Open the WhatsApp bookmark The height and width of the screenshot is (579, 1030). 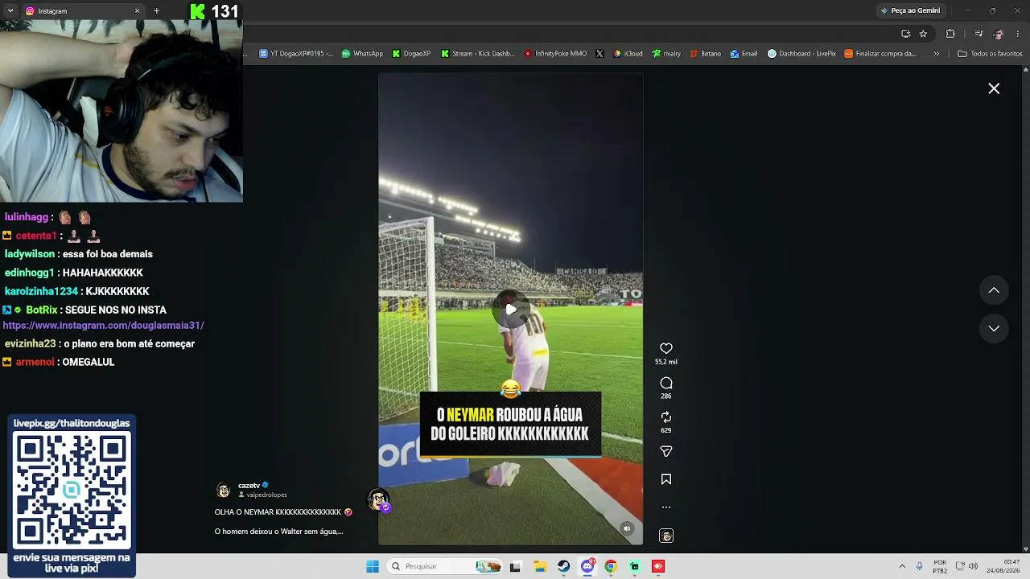click(362, 54)
